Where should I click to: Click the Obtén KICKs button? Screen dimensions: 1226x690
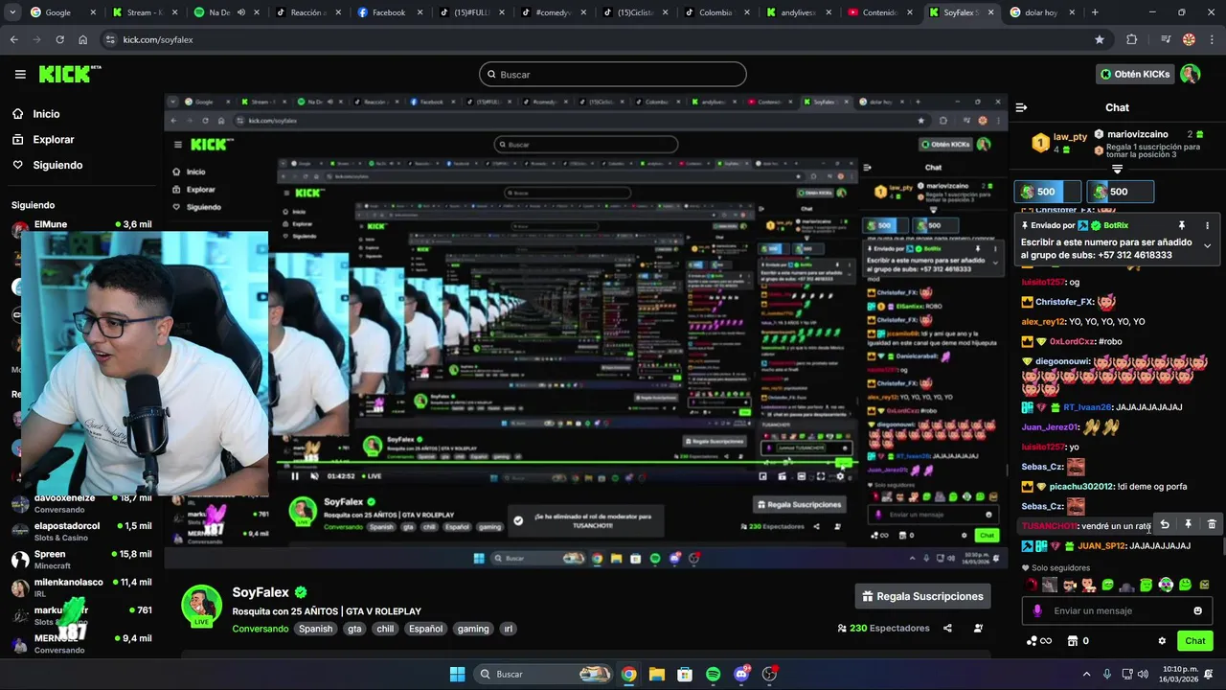(1135, 74)
